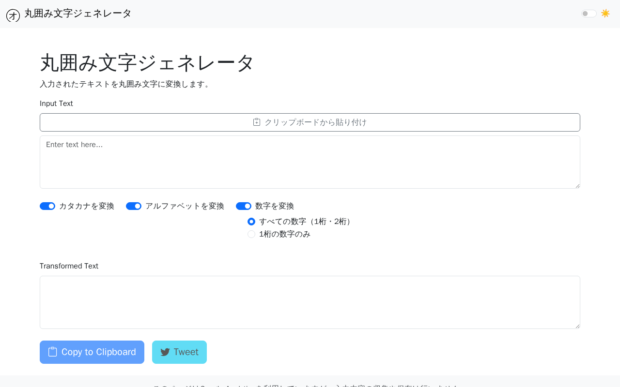
Task: Click the circled オ logo icon
Action: point(13,15)
